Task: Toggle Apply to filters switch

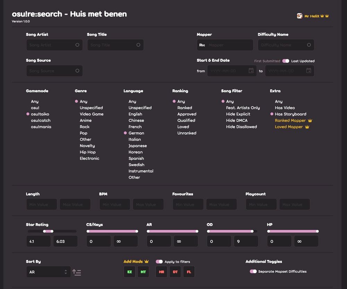Action: click(x=159, y=262)
